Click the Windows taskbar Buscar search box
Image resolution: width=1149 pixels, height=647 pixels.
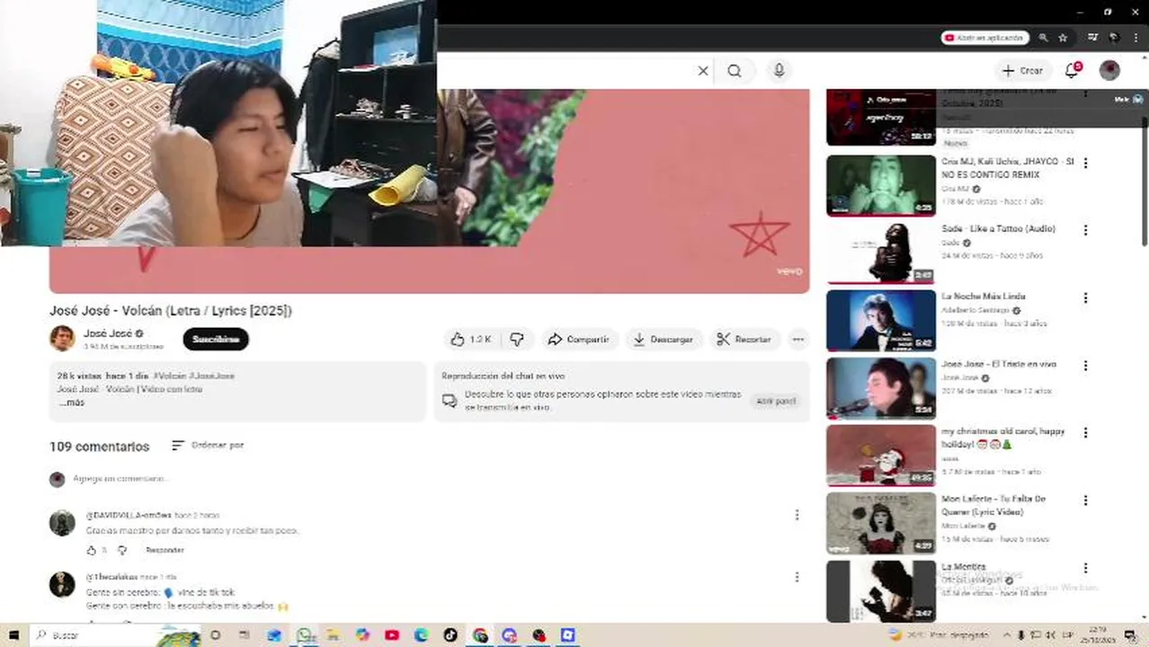click(117, 635)
